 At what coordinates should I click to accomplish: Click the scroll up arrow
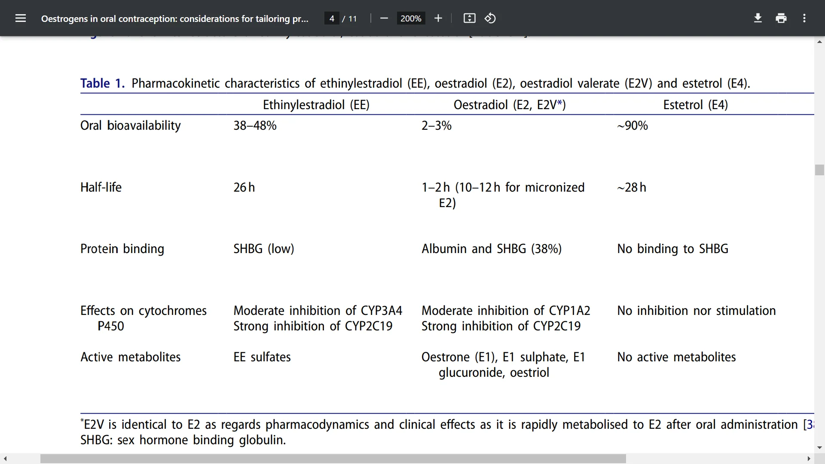pyautogui.click(x=819, y=42)
